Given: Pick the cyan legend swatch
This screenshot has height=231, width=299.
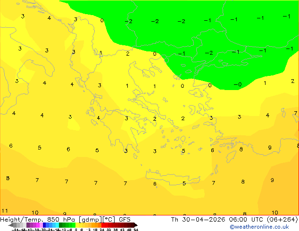Looking at the screenshot, I should point(57,225).
